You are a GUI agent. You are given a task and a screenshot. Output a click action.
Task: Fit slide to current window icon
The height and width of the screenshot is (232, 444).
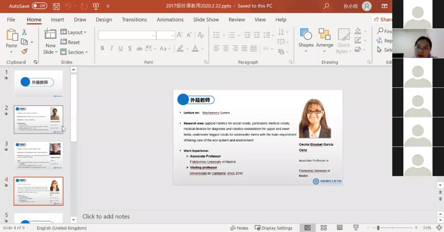[438, 228]
